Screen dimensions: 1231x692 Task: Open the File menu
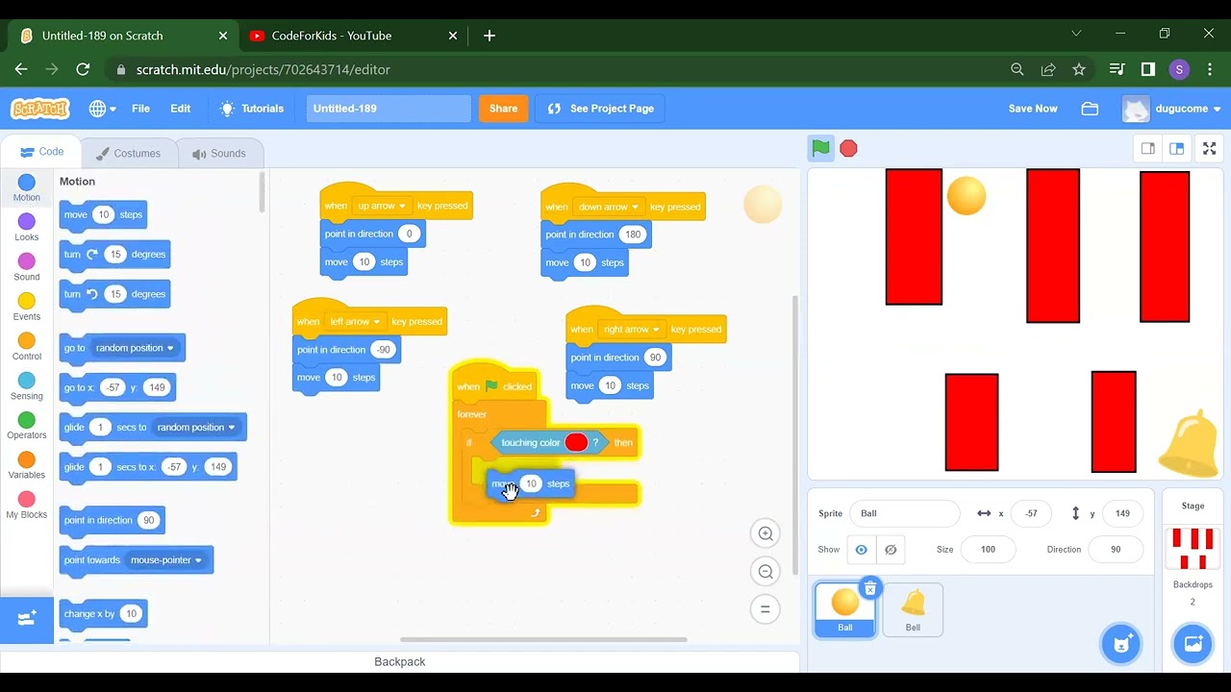click(x=140, y=109)
